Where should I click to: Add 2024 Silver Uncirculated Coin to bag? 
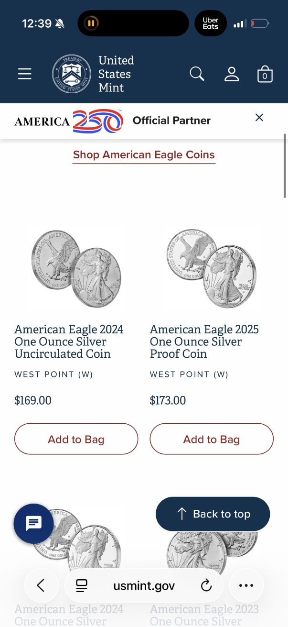[x=76, y=439]
